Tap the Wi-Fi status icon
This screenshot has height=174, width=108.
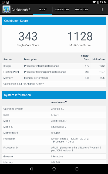pyautogui.click(x=94, y=2)
